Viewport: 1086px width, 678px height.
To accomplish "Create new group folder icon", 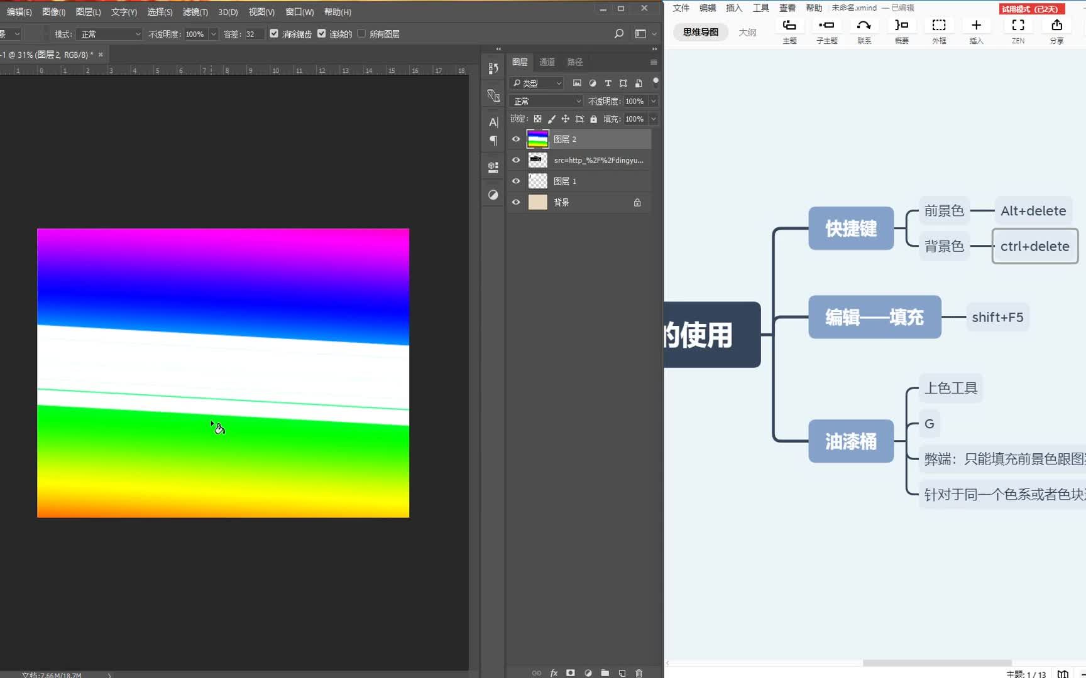I will tap(605, 673).
